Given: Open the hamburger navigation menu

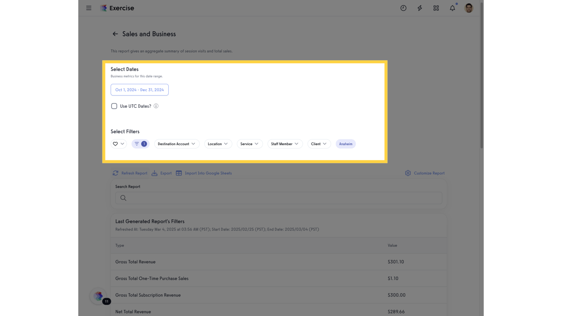Looking at the screenshot, I should coord(88,8).
